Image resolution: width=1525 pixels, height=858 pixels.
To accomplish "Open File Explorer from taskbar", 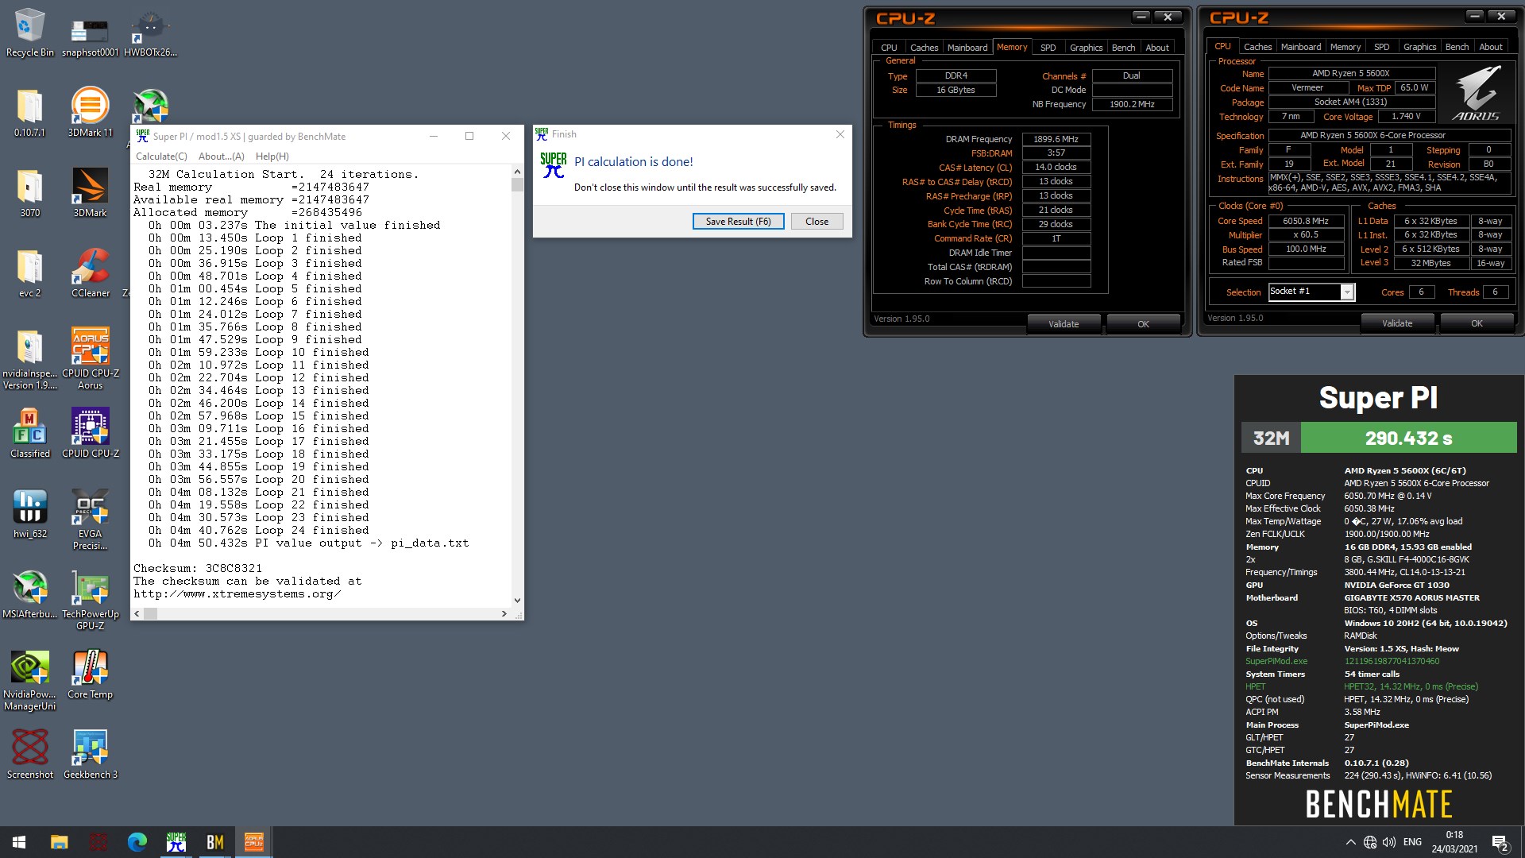I will point(60,842).
